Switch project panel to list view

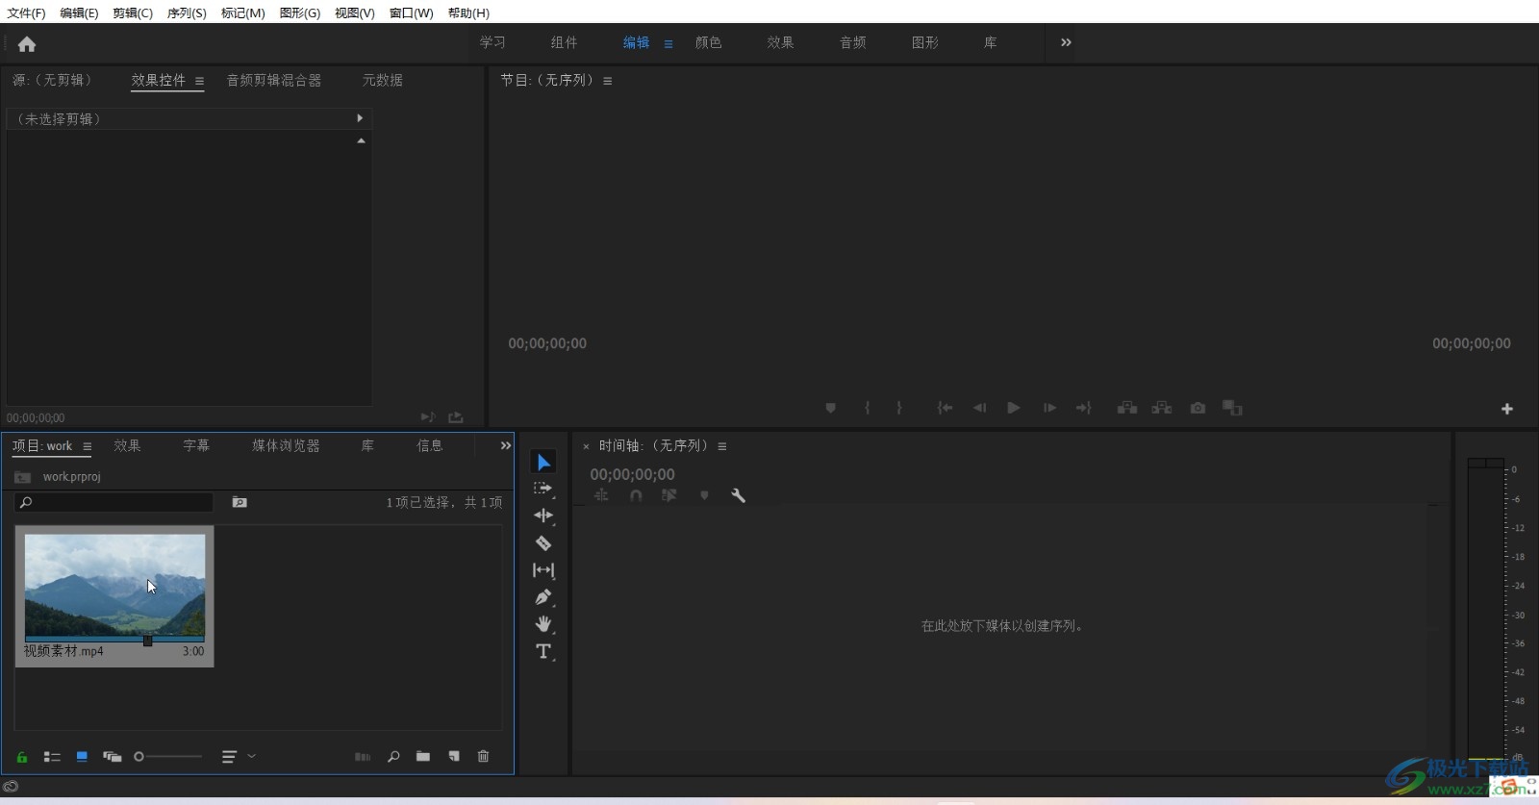click(x=52, y=757)
